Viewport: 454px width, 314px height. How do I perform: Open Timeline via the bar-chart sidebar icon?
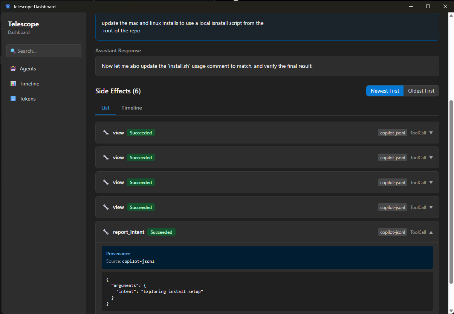coord(12,83)
